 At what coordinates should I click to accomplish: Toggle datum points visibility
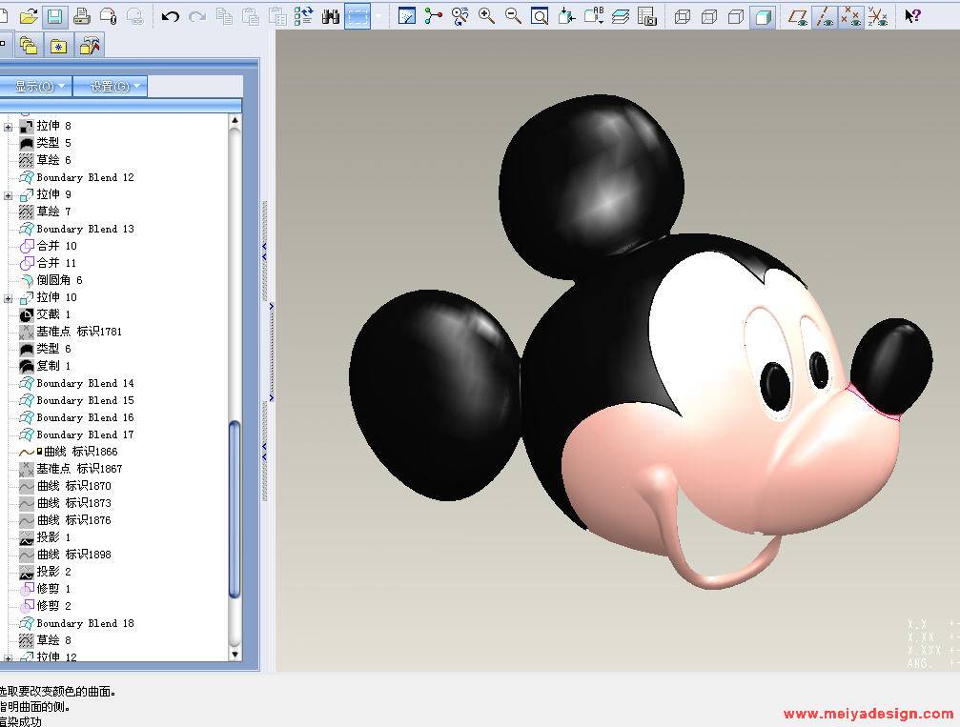click(851, 16)
